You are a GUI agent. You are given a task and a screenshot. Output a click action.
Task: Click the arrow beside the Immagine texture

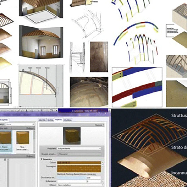click(x=102, y=166)
